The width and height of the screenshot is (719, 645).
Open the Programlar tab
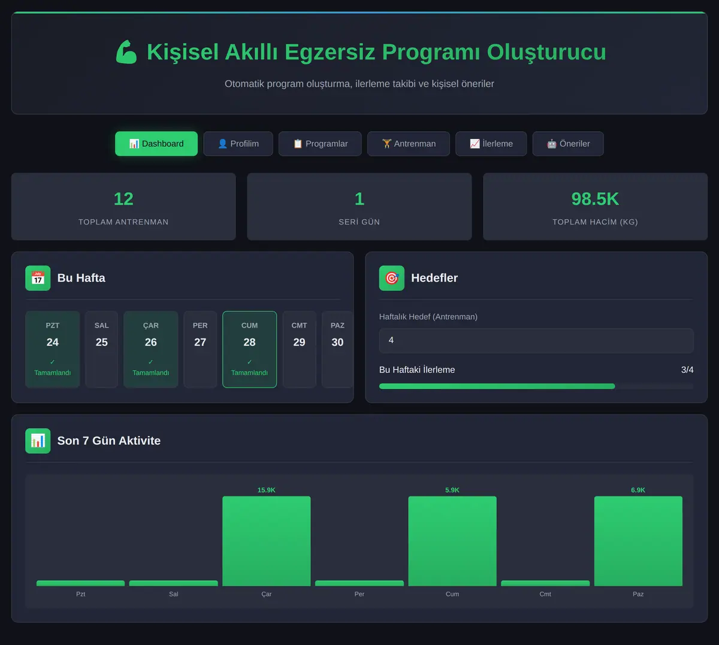320,144
